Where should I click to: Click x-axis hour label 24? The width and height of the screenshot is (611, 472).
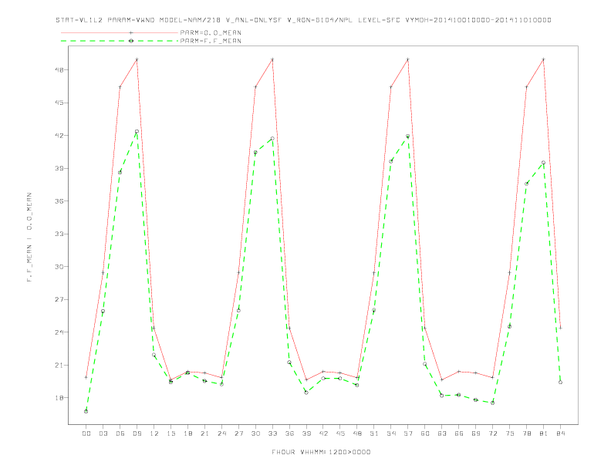click(x=221, y=433)
